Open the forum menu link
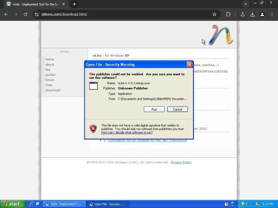The width and height of the screenshot is (278, 208). 50,80
